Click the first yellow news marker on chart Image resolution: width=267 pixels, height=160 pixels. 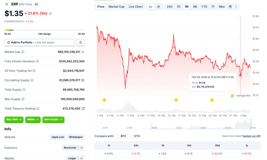coord(104,100)
